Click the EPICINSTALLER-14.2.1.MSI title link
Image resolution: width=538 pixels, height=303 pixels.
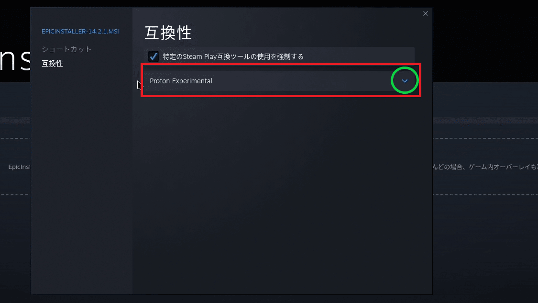coord(80,31)
